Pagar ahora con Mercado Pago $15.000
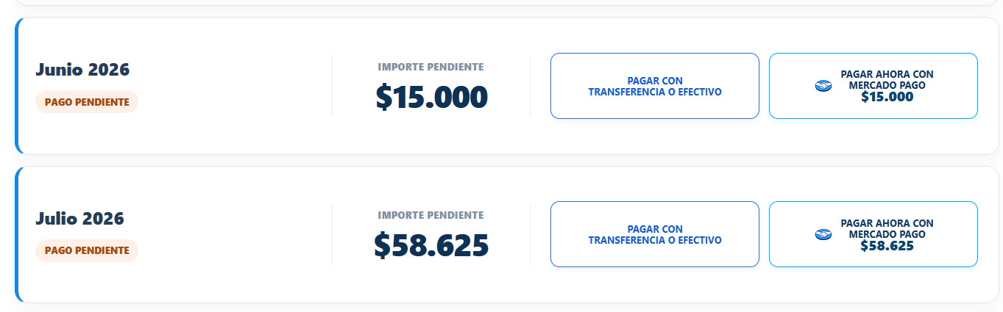The image size is (1003, 312). (x=873, y=86)
